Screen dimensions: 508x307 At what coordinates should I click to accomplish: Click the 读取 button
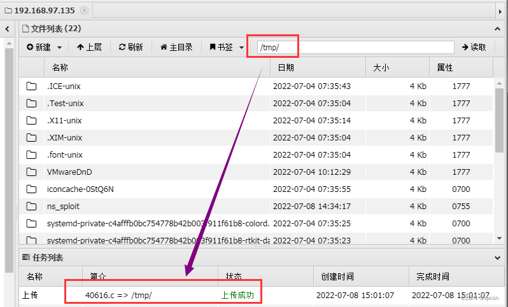pyautogui.click(x=474, y=47)
